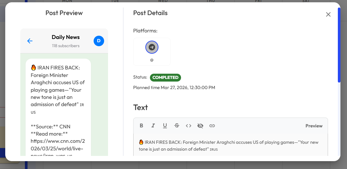Click the Text section heading
Viewport: 347px width, 169px height.
(140, 107)
